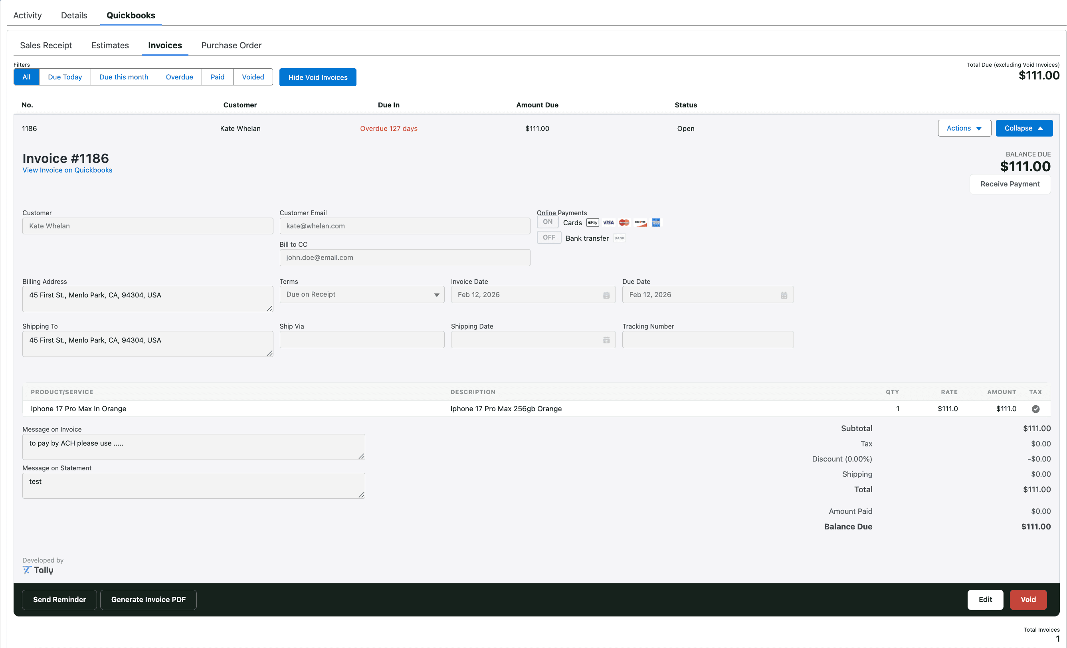This screenshot has height=648, width=1067.
Task: Open the Invoice Date calendar icon
Action: click(x=606, y=295)
